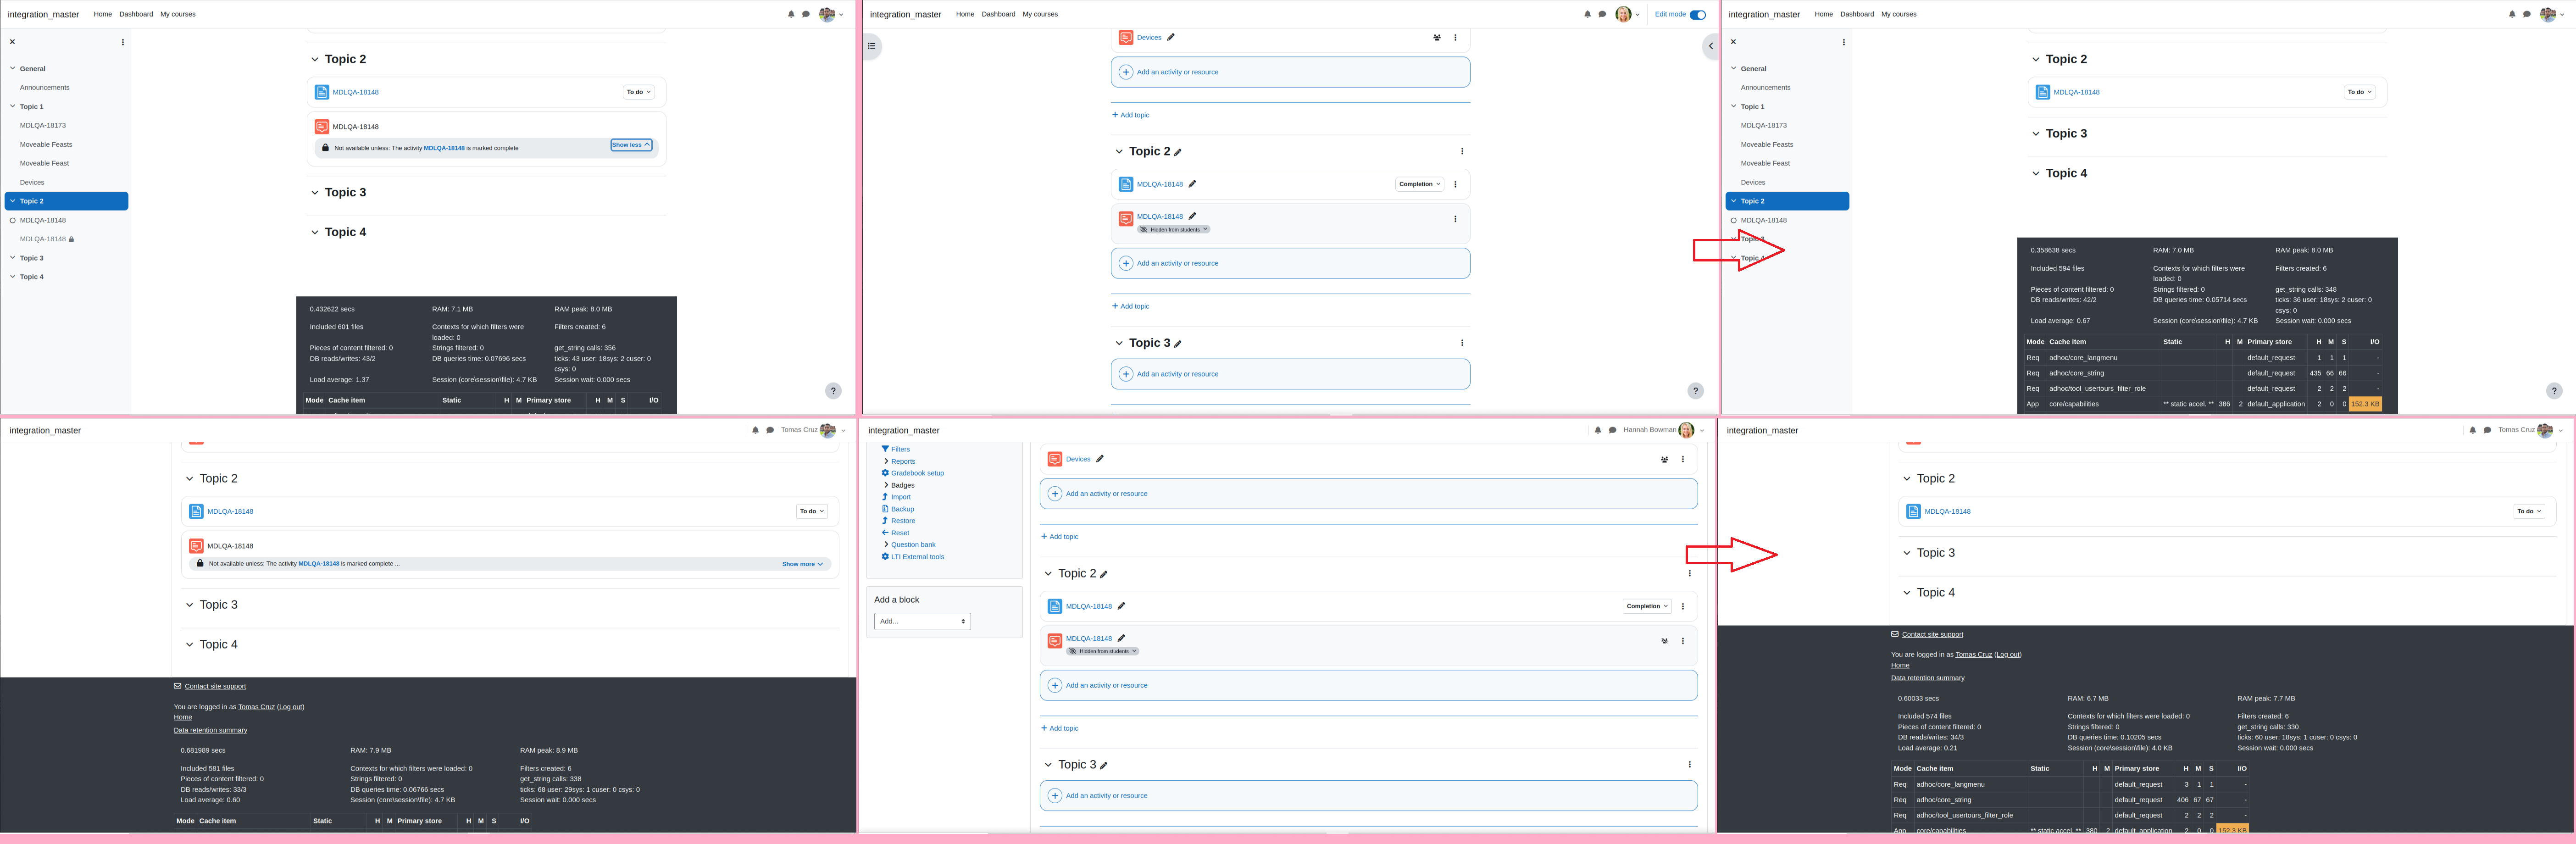Image resolution: width=2576 pixels, height=844 pixels.
Task: Open Completion dropdown in Hannah Bowman screenshot
Action: [x=1647, y=606]
